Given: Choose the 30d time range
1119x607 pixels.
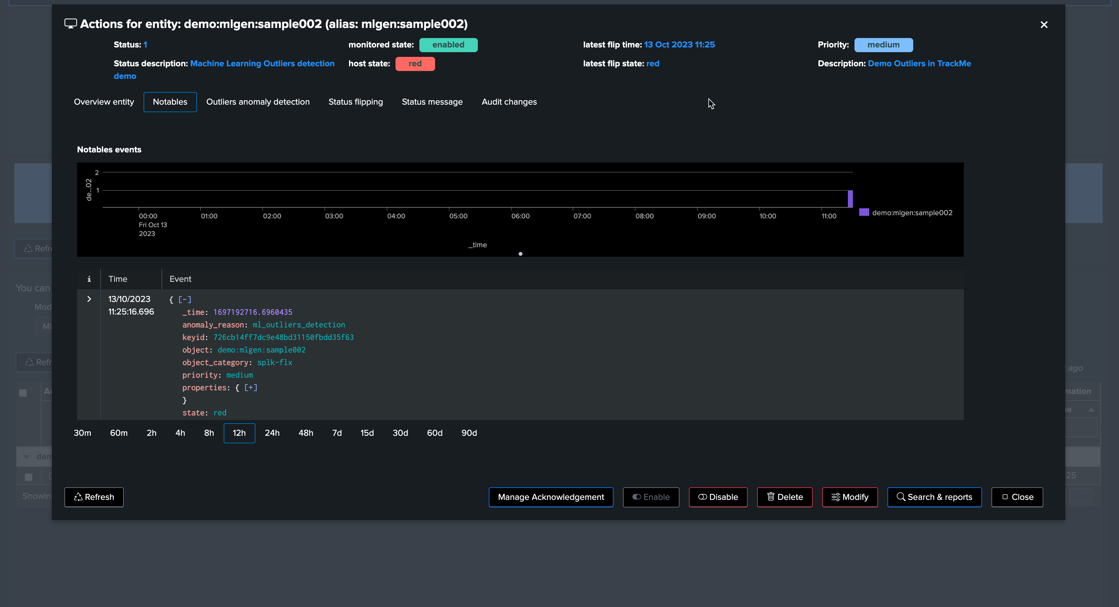Looking at the screenshot, I should 401,433.
